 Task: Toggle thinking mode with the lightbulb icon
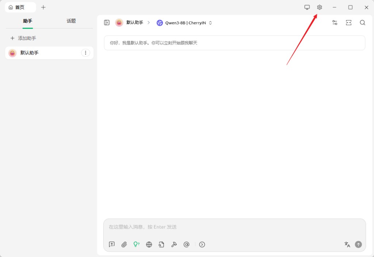click(136, 244)
